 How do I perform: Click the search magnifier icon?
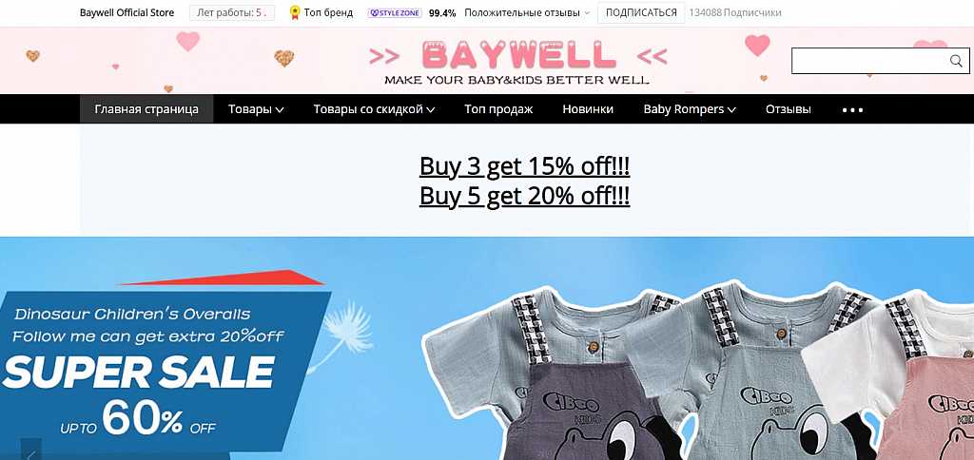click(x=955, y=60)
